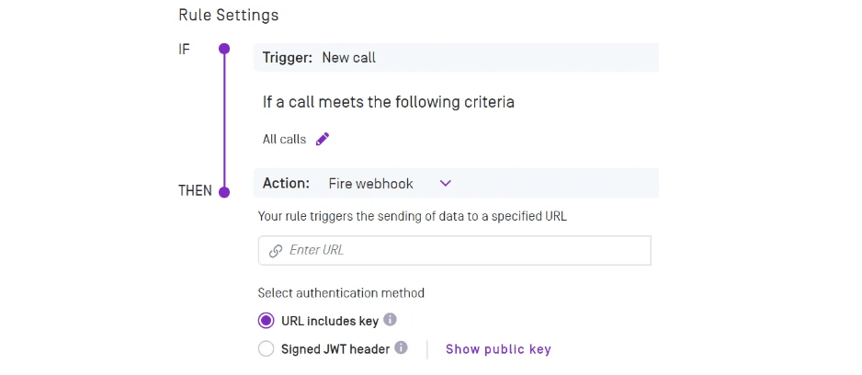Expand the Action dropdown chevron
This screenshot has width=862, height=375.
pyautogui.click(x=445, y=184)
